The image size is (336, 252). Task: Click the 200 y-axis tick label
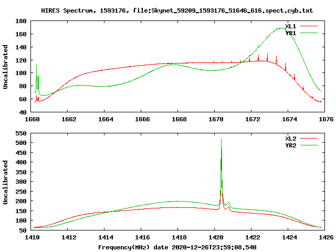(x=21, y=201)
